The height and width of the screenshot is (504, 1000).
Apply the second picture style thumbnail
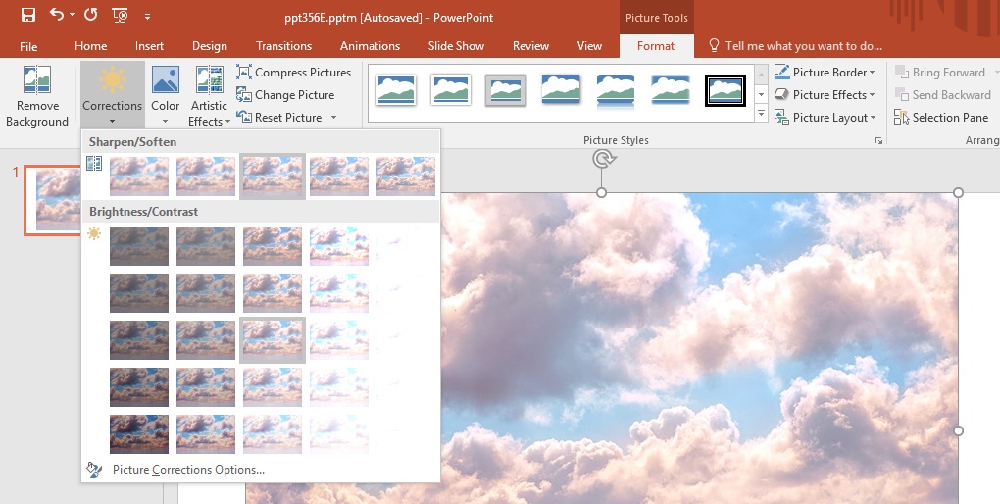coord(451,89)
